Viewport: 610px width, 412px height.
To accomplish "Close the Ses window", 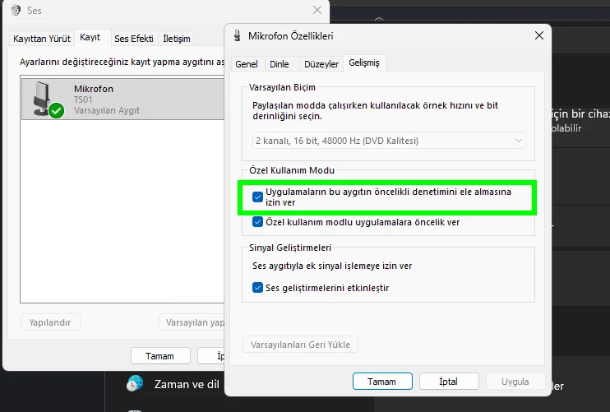I will pos(317,10).
